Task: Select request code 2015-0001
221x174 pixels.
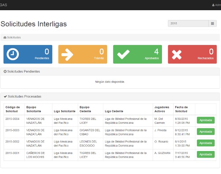Action: click(x=12, y=153)
